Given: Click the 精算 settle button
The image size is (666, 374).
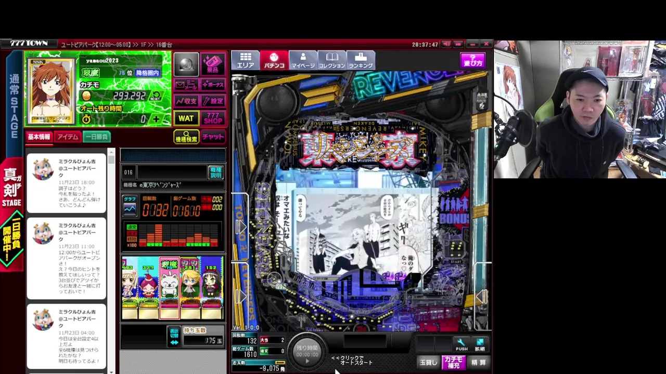Looking at the screenshot, I should [478, 363].
